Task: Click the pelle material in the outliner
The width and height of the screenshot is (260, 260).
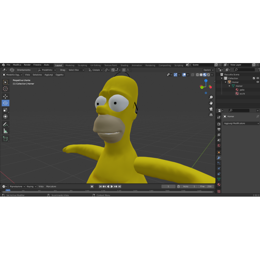Action: (242, 90)
